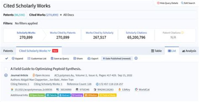
Task: Open WorldCat link
Action: coord(142,90)
